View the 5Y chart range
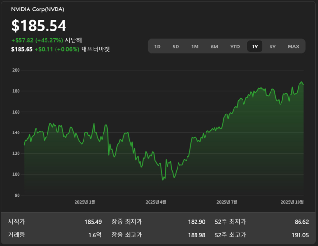This screenshot has height=246, width=318. (272, 47)
